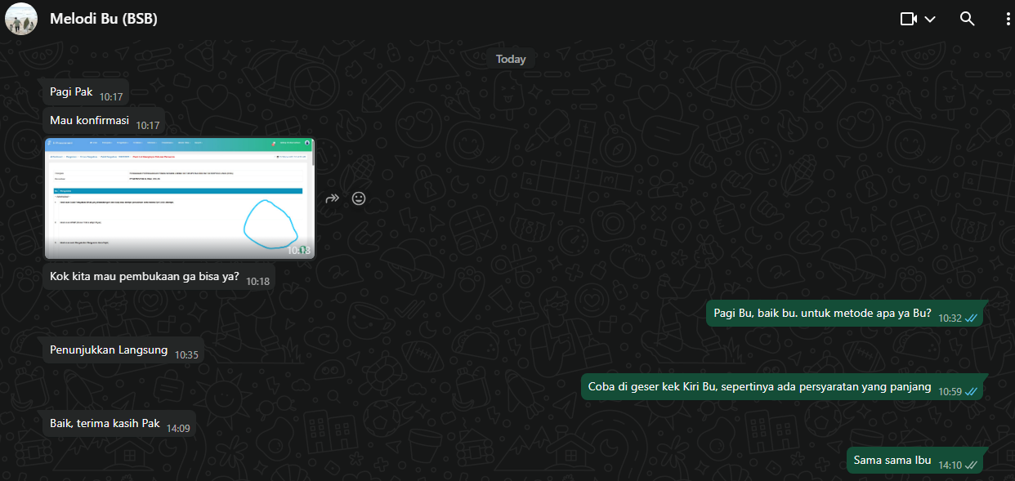Open the shared screenshot image
The height and width of the screenshot is (481, 1015).
pyautogui.click(x=180, y=198)
